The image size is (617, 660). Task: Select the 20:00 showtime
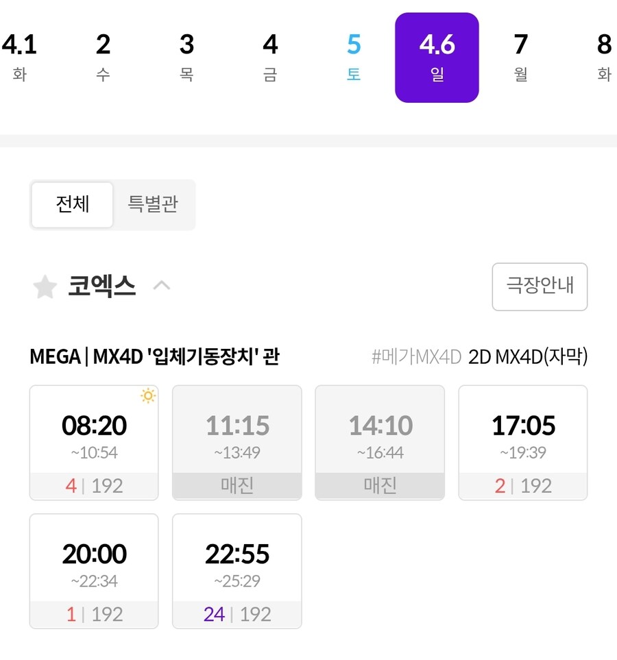tap(94, 571)
